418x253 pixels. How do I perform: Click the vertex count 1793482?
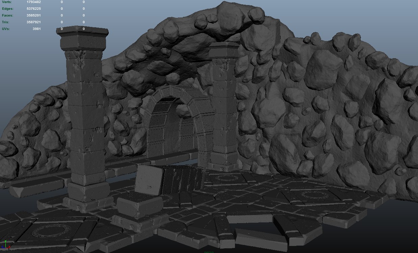click(x=34, y=2)
